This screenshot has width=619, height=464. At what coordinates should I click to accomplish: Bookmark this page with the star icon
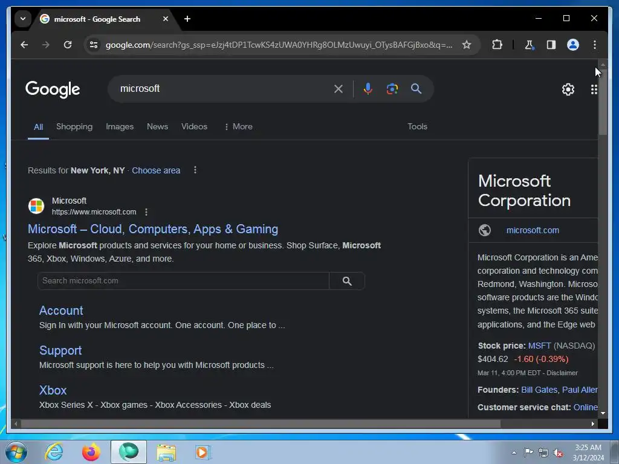(x=467, y=45)
